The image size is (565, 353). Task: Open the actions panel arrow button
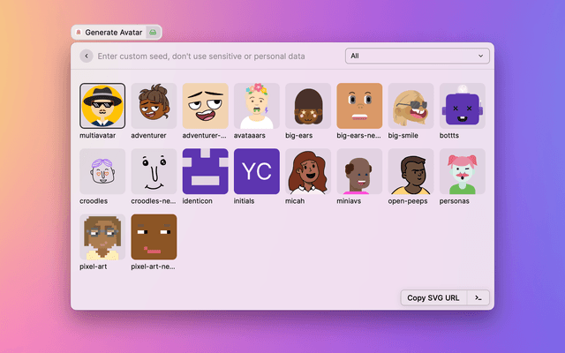click(478, 297)
